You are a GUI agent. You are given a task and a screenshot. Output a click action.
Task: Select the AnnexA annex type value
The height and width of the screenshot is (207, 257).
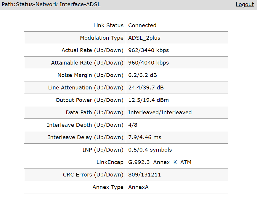tap(138, 187)
